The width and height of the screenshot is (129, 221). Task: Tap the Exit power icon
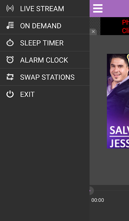point(10,94)
